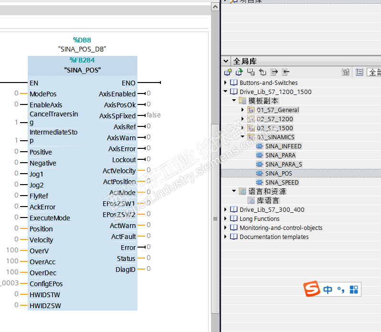The height and width of the screenshot is (332, 381).
Task: Click the EnableAxis input pin label
Action: (x=46, y=105)
